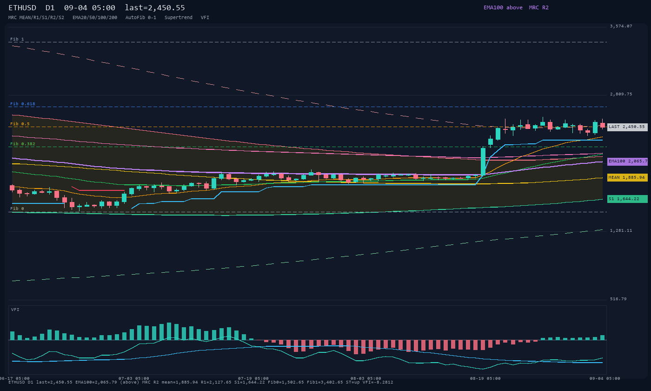Click the 09-04 05:00 time axis label
Screen dimensions: 651x391
(x=605, y=378)
